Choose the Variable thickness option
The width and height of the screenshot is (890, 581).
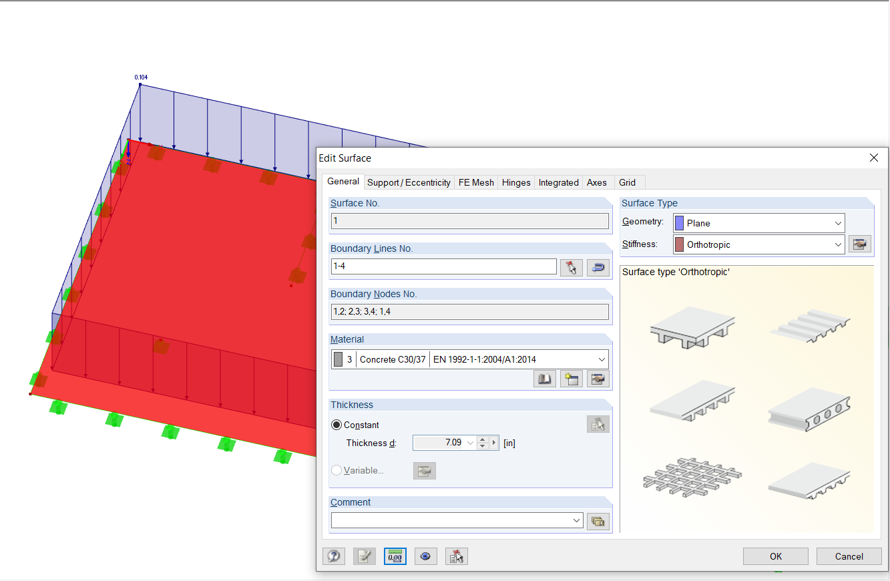click(x=337, y=469)
